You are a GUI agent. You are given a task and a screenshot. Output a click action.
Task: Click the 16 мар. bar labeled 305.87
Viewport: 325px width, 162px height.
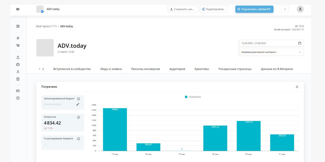(x=148, y=147)
